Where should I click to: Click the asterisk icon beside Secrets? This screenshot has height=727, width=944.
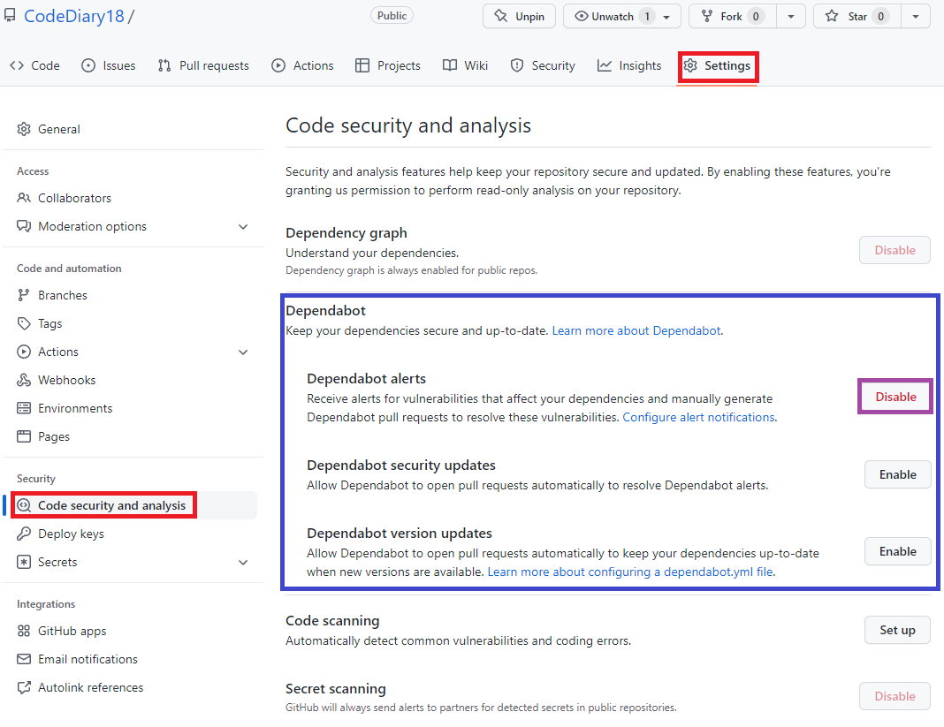pos(24,562)
